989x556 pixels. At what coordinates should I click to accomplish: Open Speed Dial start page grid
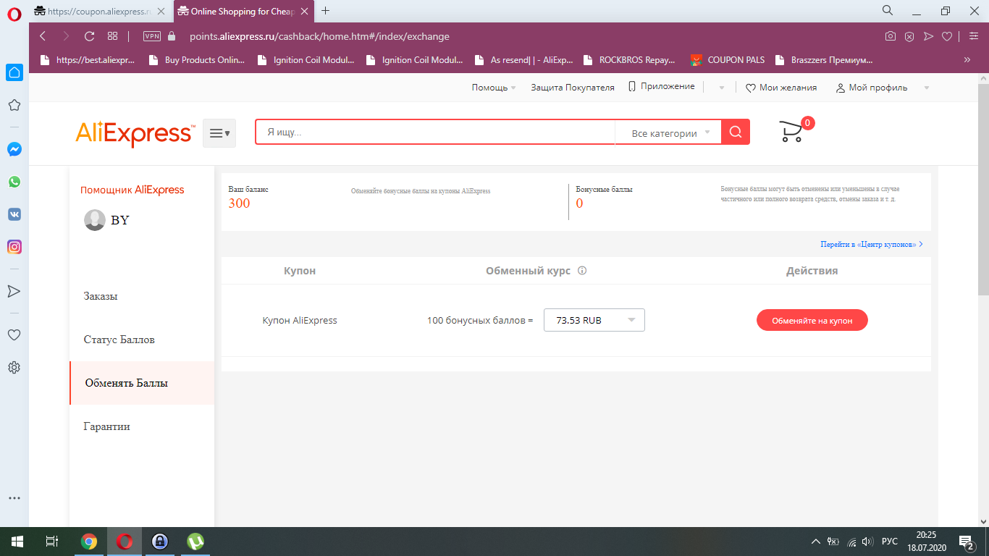coord(112,36)
